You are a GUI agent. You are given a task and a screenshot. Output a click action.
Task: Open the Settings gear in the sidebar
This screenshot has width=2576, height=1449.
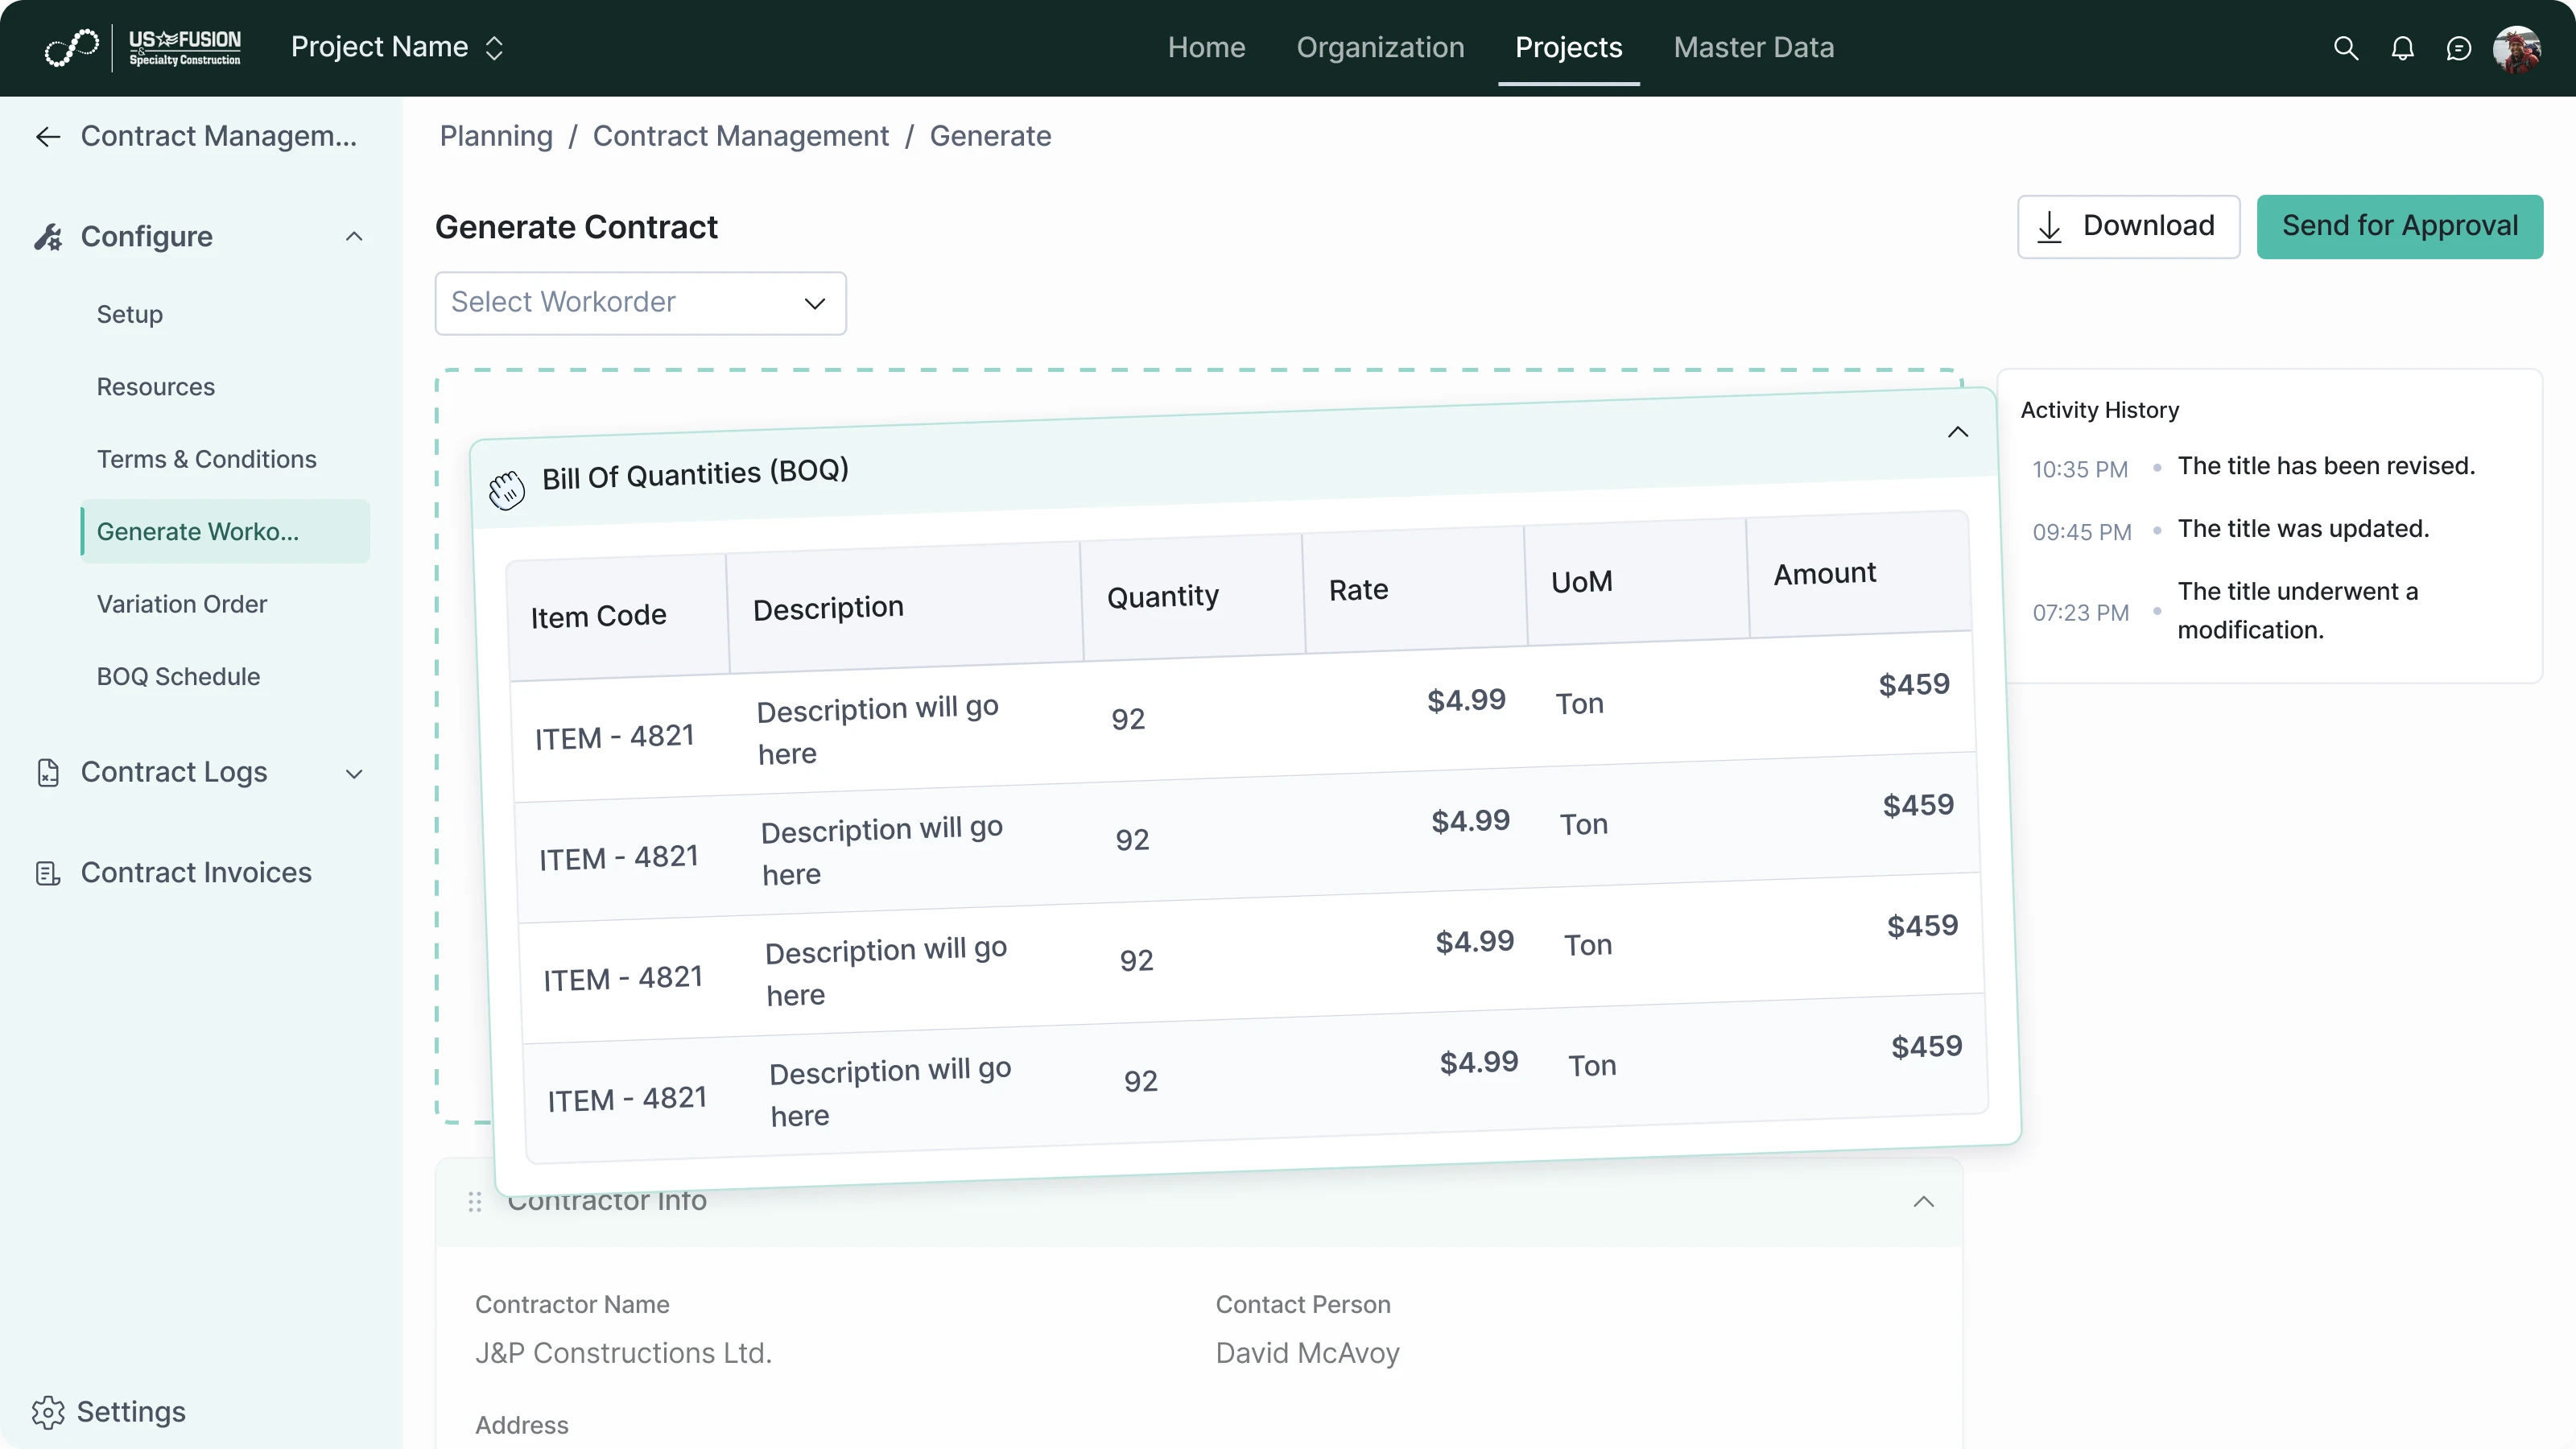click(x=50, y=1411)
